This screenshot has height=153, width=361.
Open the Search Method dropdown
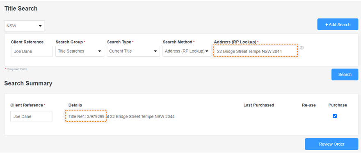[x=187, y=51]
